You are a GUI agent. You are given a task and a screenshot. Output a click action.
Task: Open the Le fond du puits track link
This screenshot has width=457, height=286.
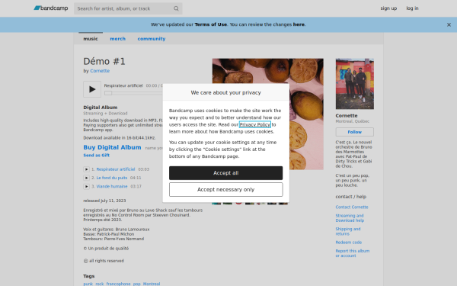click(x=112, y=178)
